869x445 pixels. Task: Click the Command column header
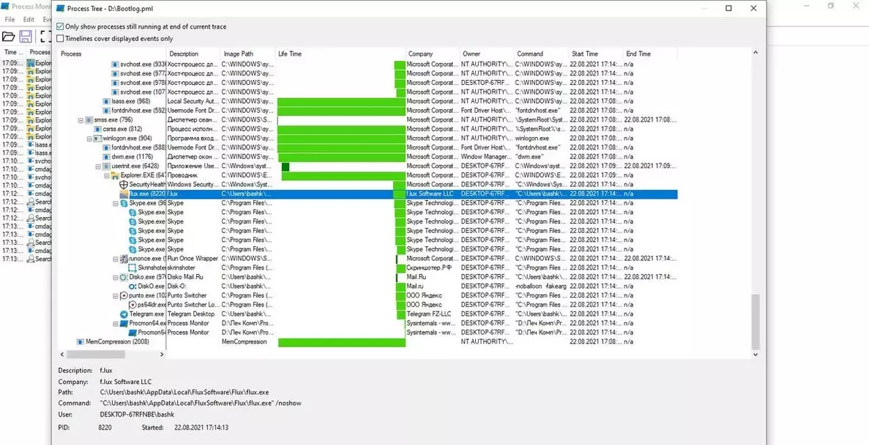click(541, 54)
